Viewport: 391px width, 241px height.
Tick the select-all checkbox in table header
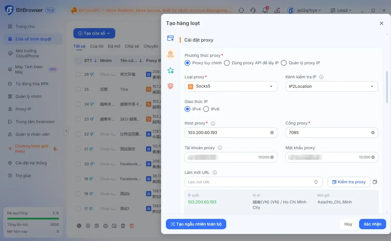click(78, 61)
